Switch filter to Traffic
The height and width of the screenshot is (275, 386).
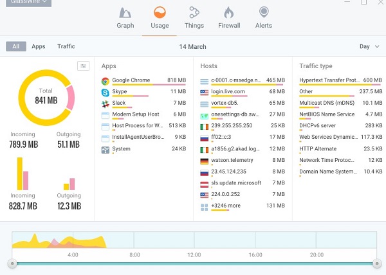click(x=66, y=46)
